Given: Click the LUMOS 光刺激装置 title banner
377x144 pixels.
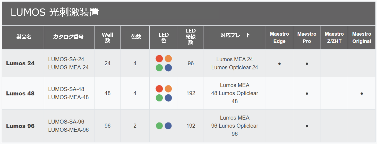Looking at the screenshot, I should [x=188, y=14].
